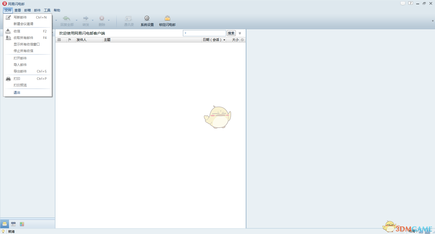The height and width of the screenshot is (234, 435).
Task: Minimize the 网易闪电邮 window
Action: point(418,4)
